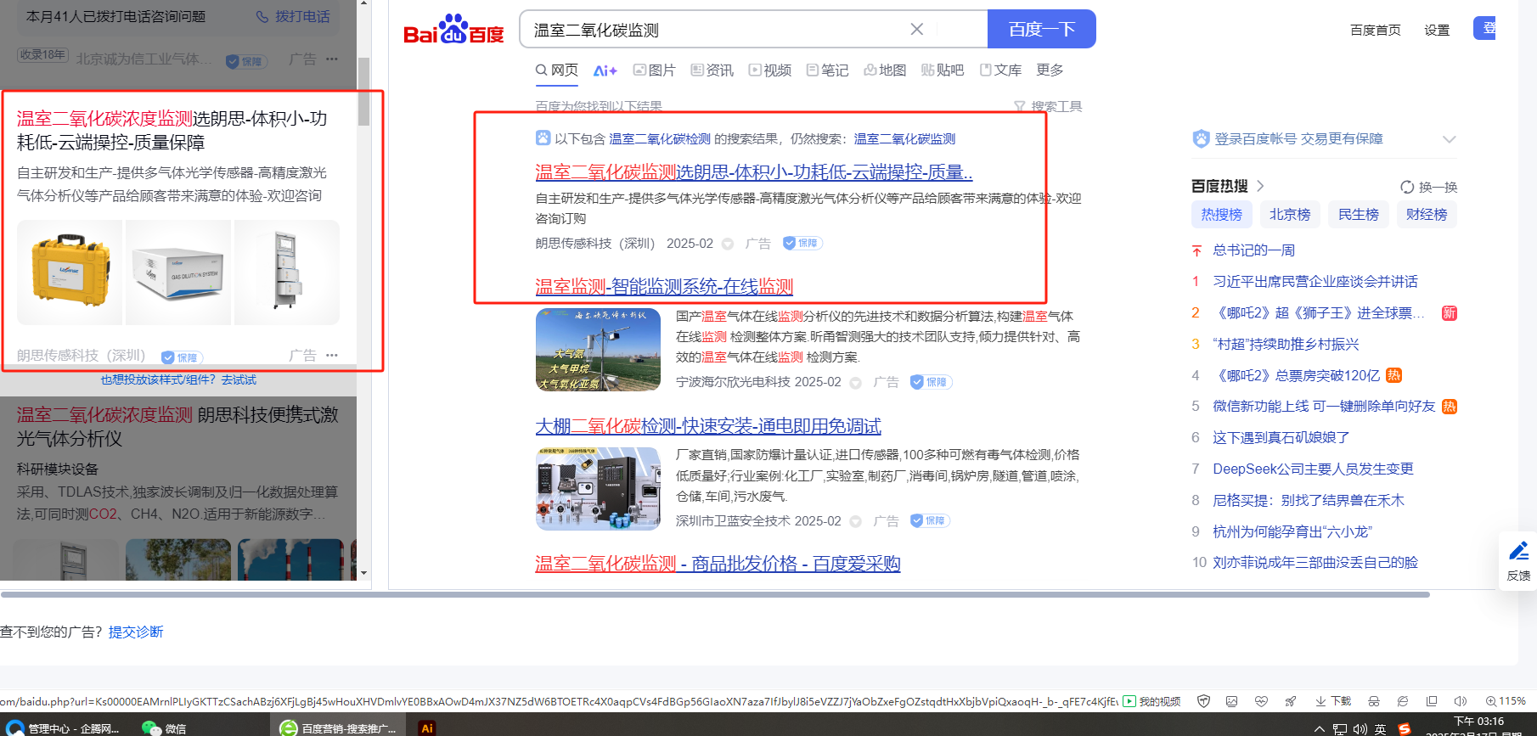The height and width of the screenshot is (736, 1537).
Task: Open hot topic 总书记的一周
Action: [x=1253, y=250]
